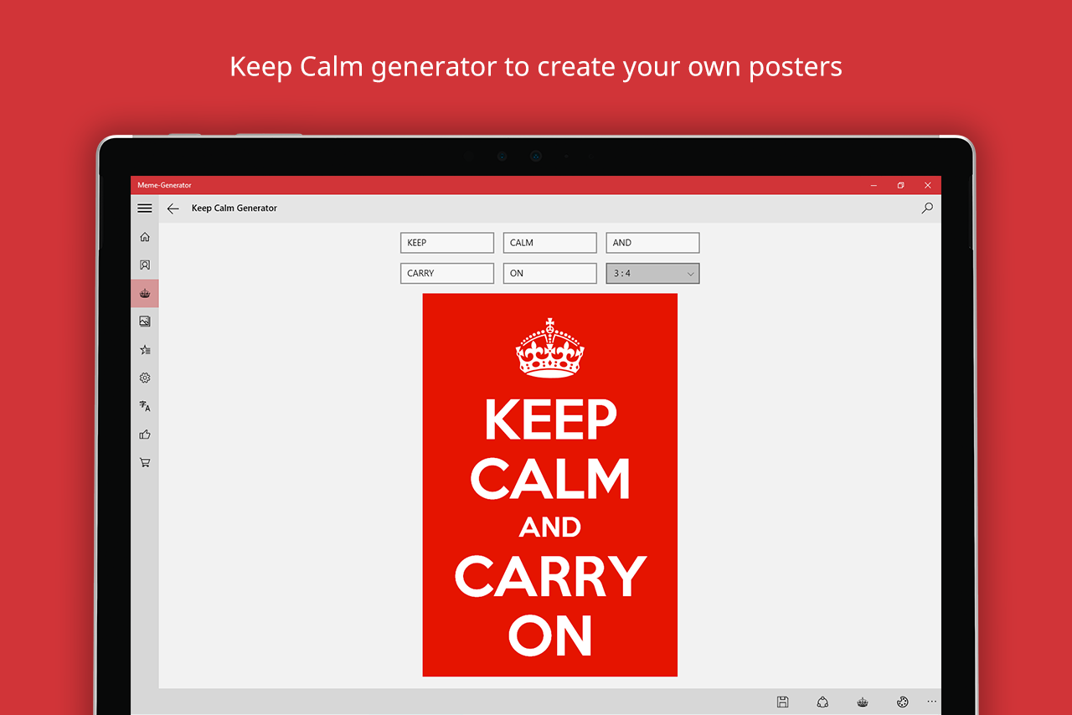
Task: Open the color palette icon
Action: point(902,702)
